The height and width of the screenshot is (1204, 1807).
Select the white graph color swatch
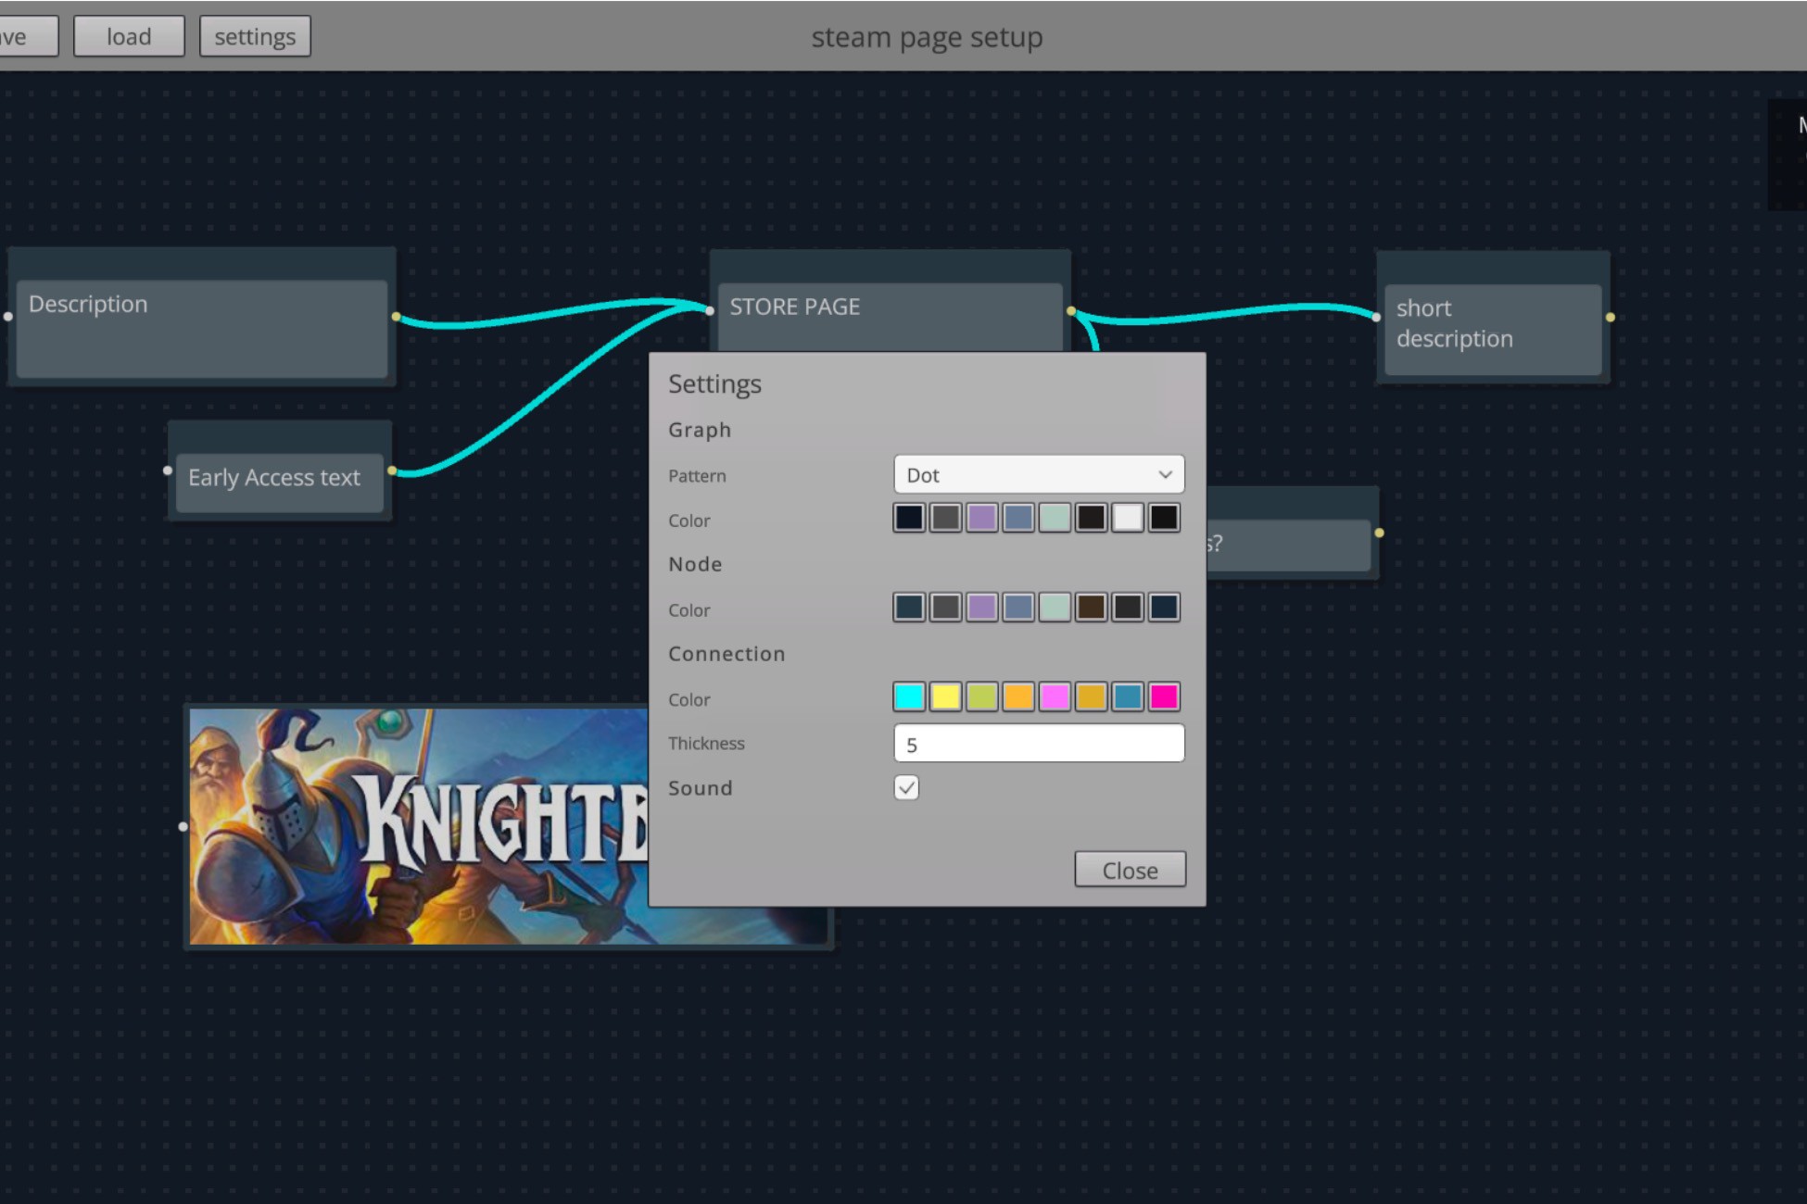tap(1127, 517)
